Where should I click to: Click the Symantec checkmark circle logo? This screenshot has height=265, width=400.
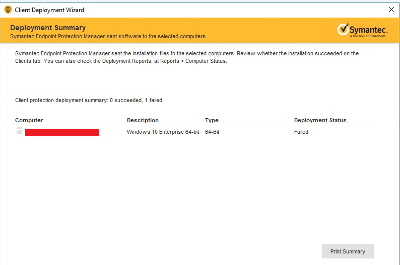[x=344, y=29]
